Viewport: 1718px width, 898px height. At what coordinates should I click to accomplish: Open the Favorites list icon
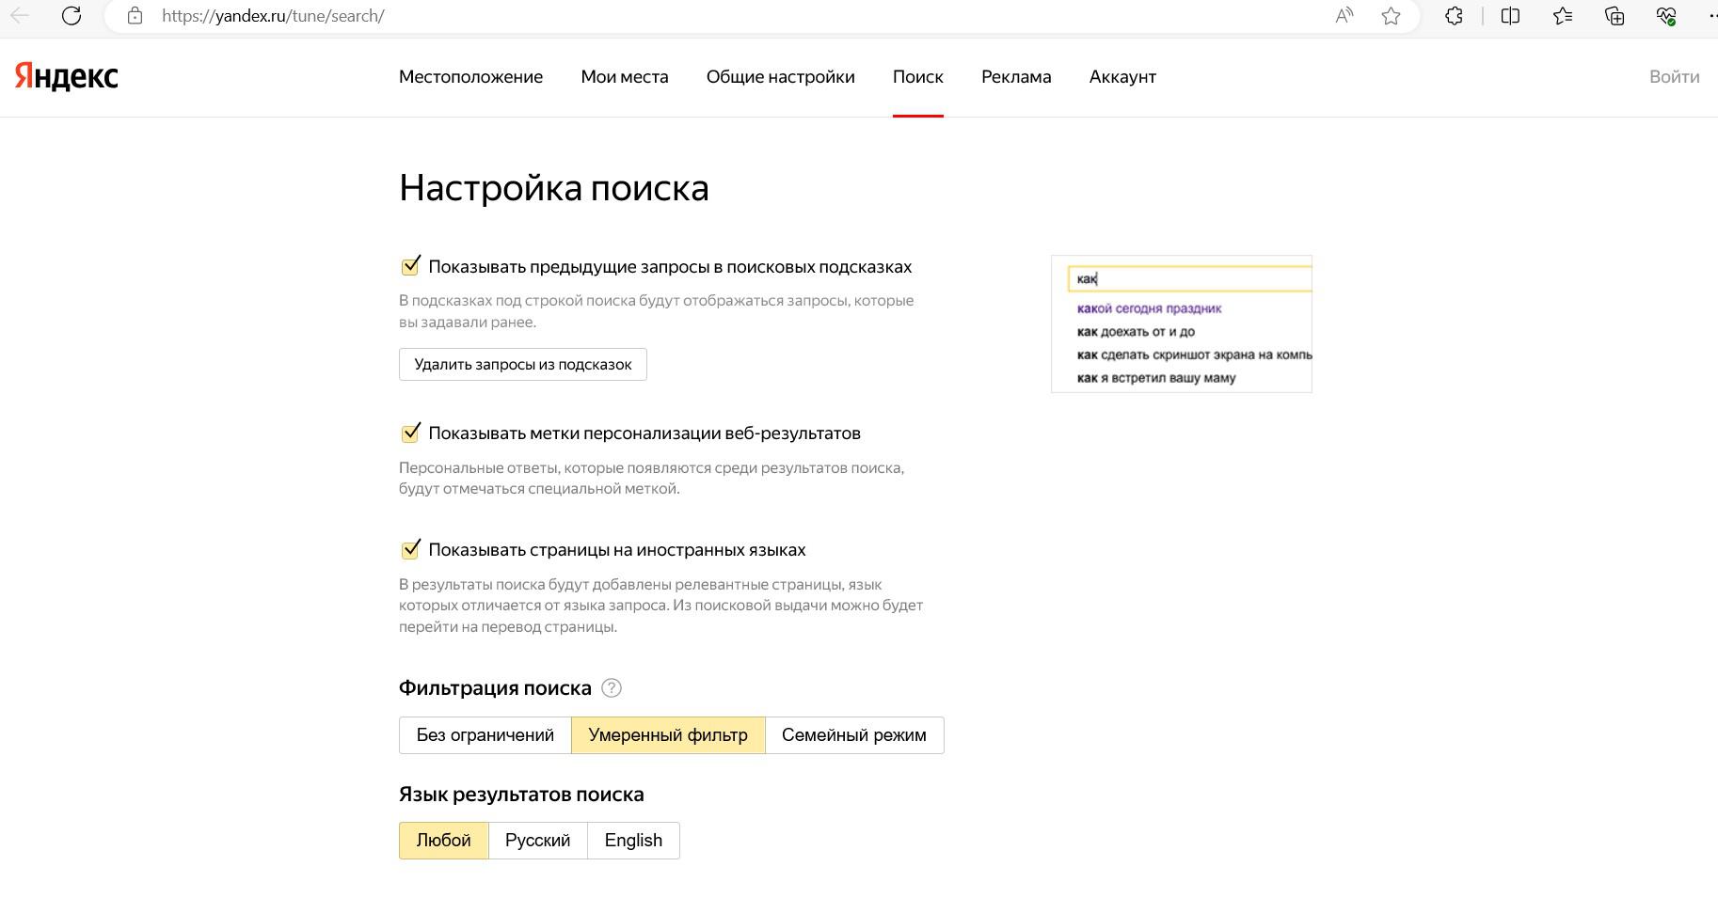click(x=1563, y=16)
